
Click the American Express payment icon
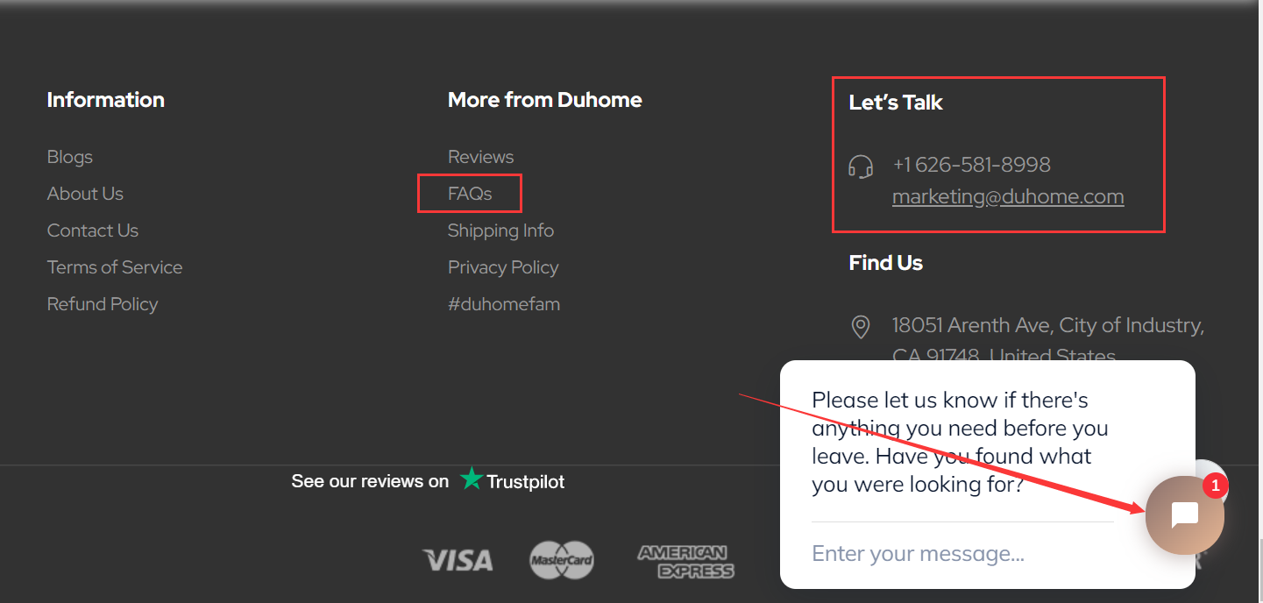tap(685, 561)
